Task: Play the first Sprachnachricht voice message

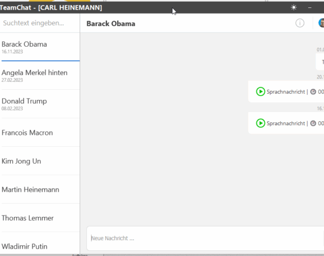Action: pyautogui.click(x=260, y=92)
